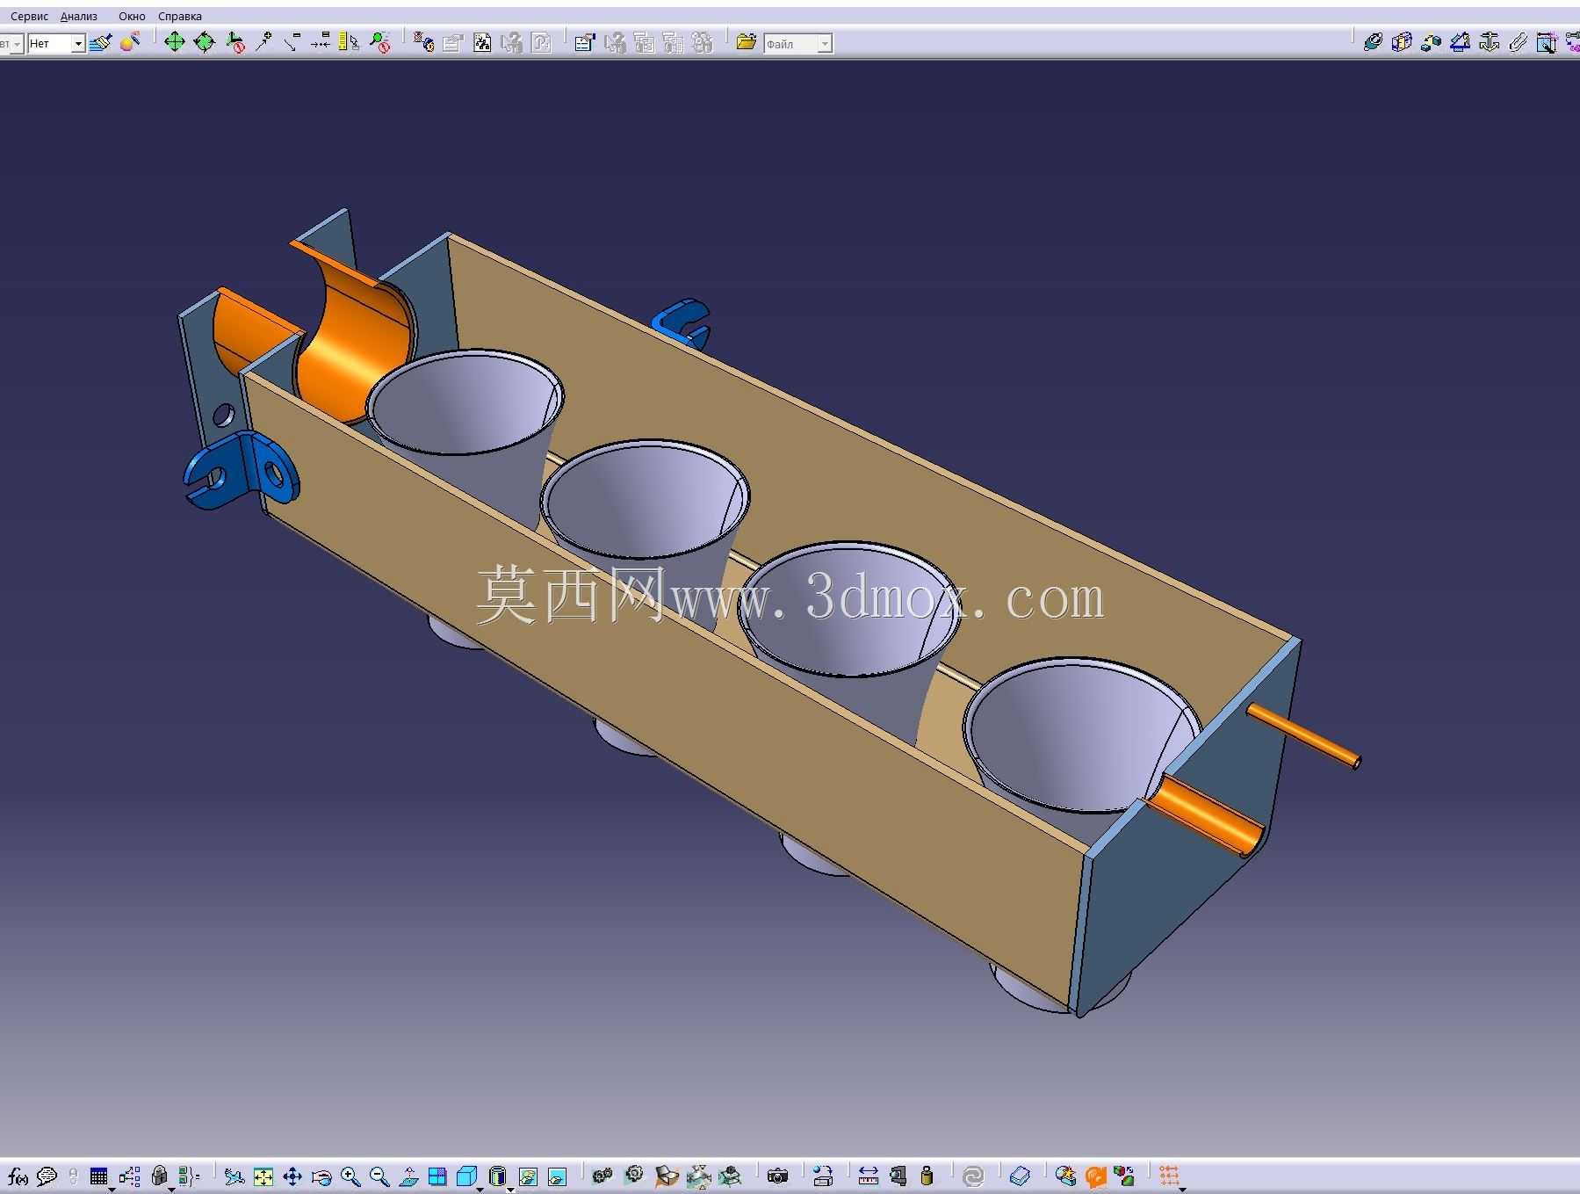The height and width of the screenshot is (1194, 1580).
Task: Select the Pan four-arrow tool
Action: pos(292,1176)
